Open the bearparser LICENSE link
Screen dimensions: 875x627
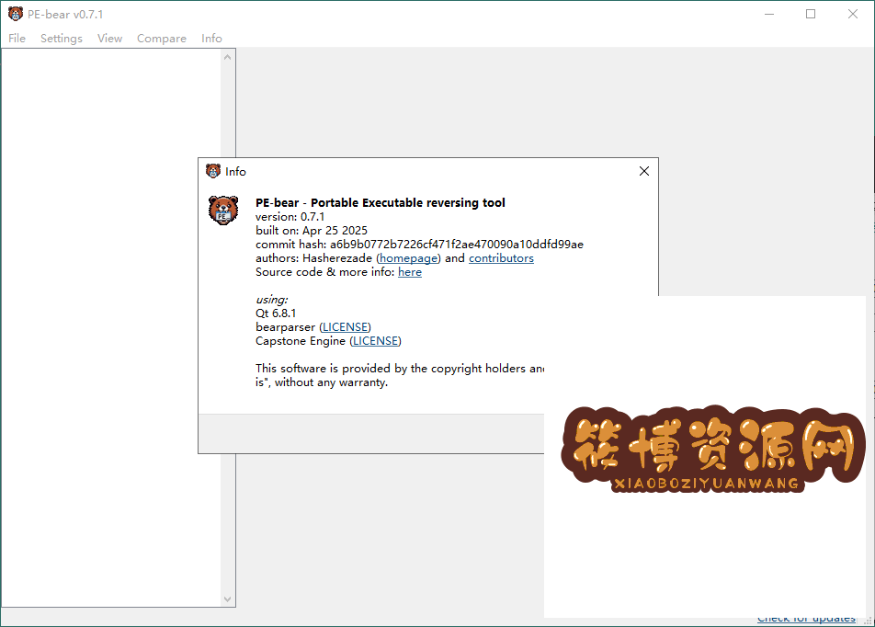point(346,327)
